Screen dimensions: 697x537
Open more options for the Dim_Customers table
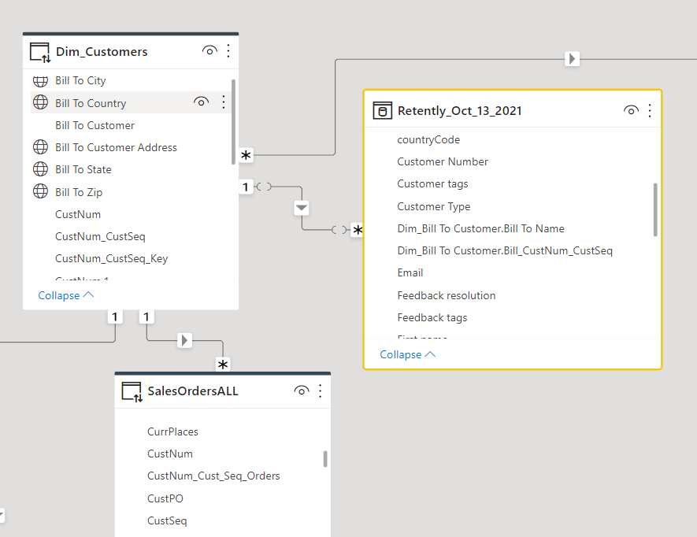[x=228, y=51]
